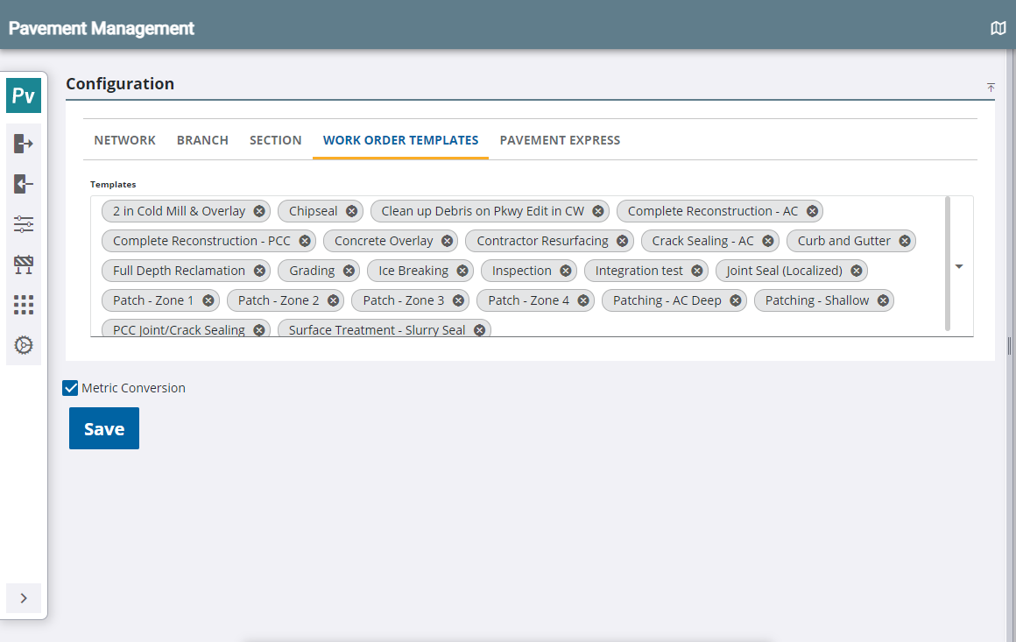Open the sliders settings icon in the sidebar
The height and width of the screenshot is (642, 1016).
point(23,224)
